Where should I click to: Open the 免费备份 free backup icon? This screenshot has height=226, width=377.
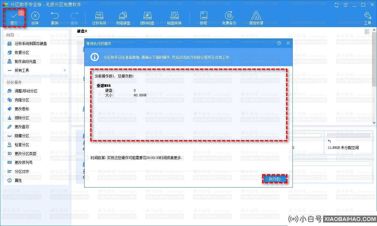click(x=229, y=18)
